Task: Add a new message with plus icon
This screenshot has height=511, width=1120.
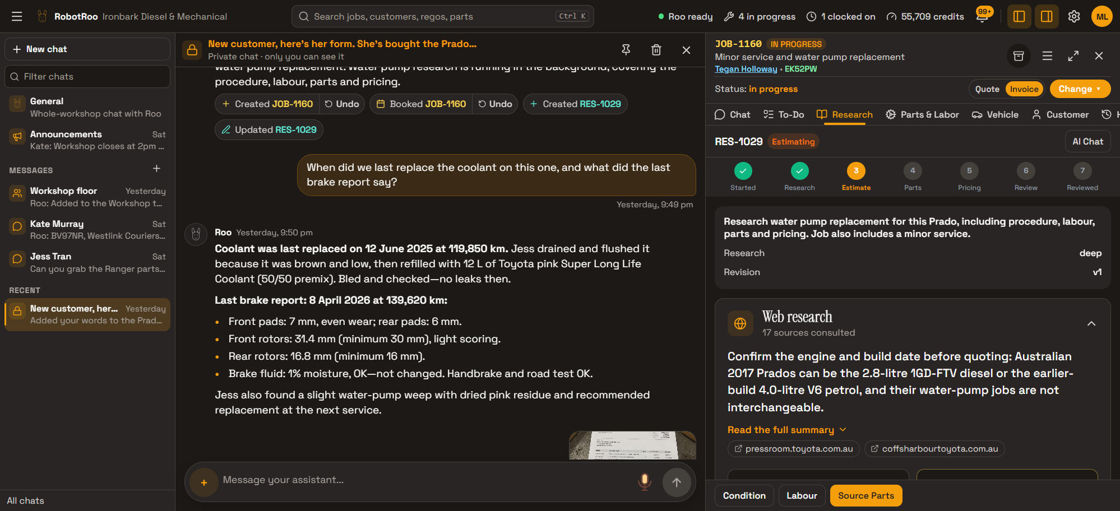Action: click(157, 169)
